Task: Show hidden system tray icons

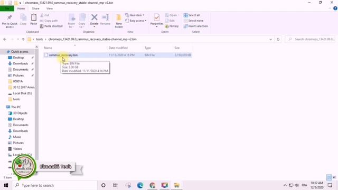Action: click(285, 185)
